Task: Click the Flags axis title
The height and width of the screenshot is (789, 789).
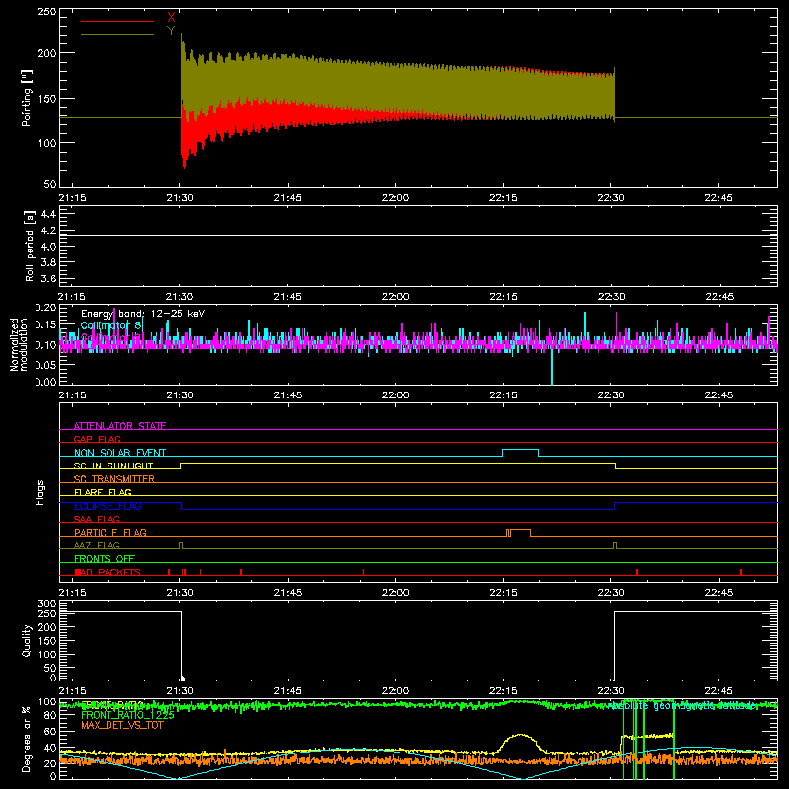Action: (x=40, y=492)
